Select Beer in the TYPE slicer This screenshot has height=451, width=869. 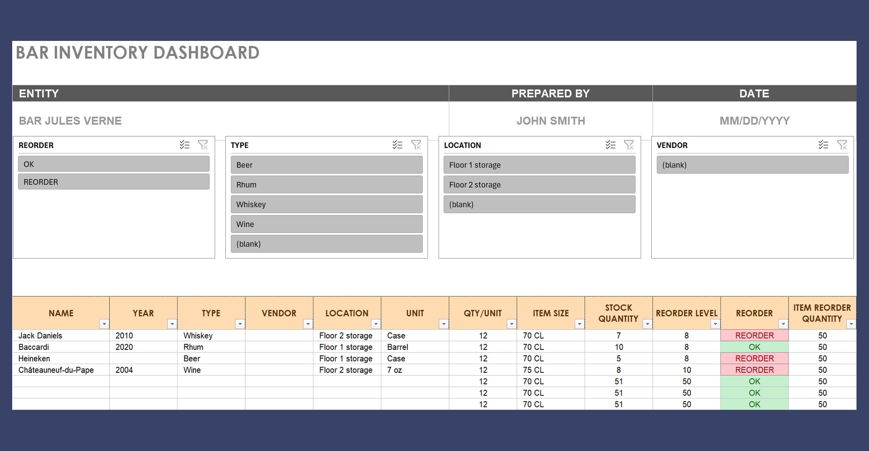coord(326,165)
